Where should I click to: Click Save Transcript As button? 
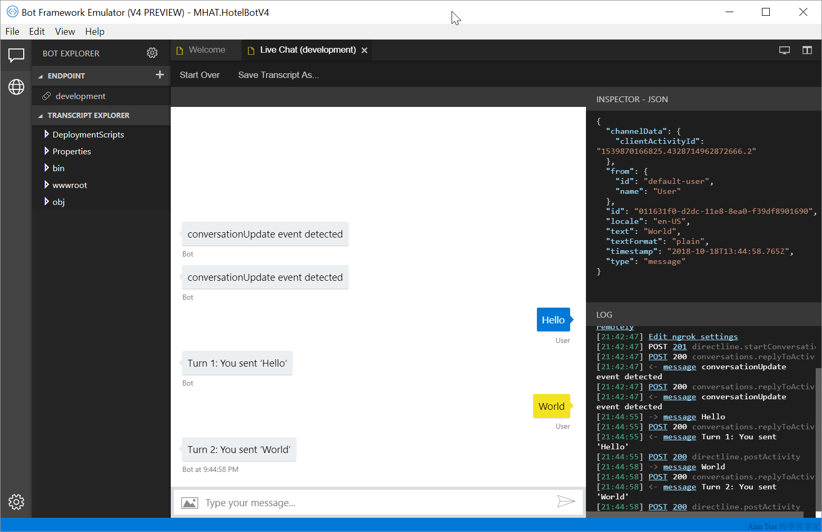(x=278, y=75)
